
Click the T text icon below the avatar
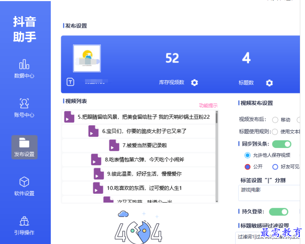click(71, 82)
